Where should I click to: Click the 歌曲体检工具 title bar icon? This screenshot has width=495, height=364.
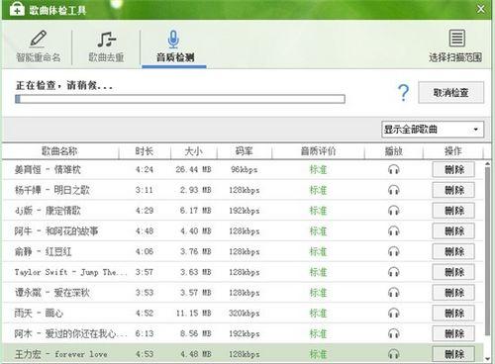pyautogui.click(x=17, y=9)
